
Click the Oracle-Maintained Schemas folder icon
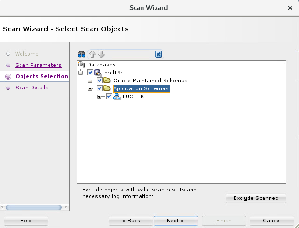107,81
